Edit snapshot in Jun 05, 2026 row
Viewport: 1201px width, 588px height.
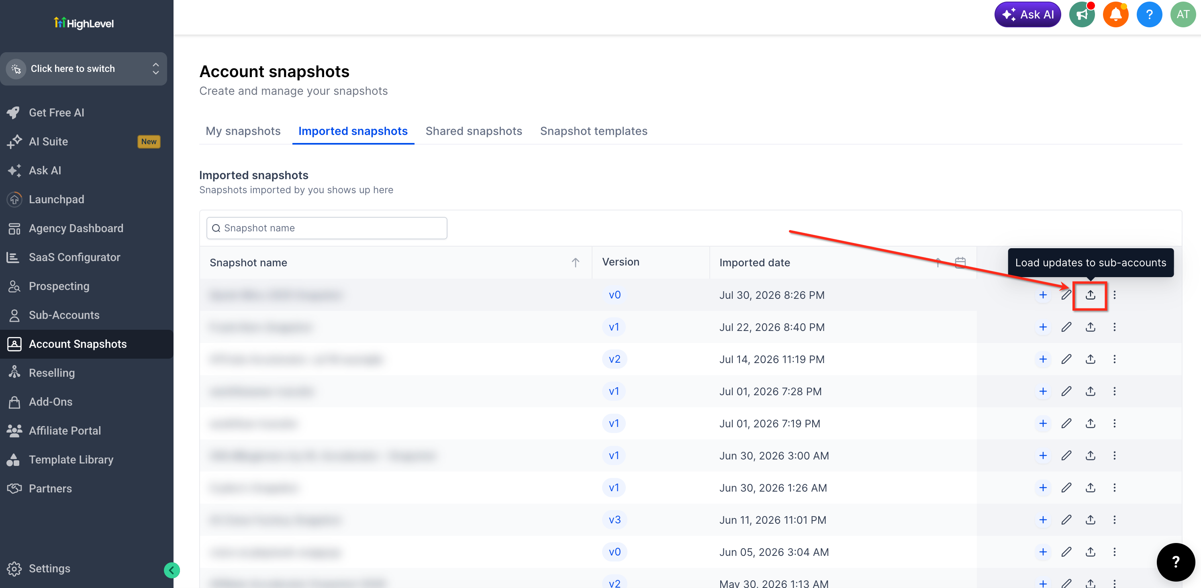pyautogui.click(x=1066, y=552)
